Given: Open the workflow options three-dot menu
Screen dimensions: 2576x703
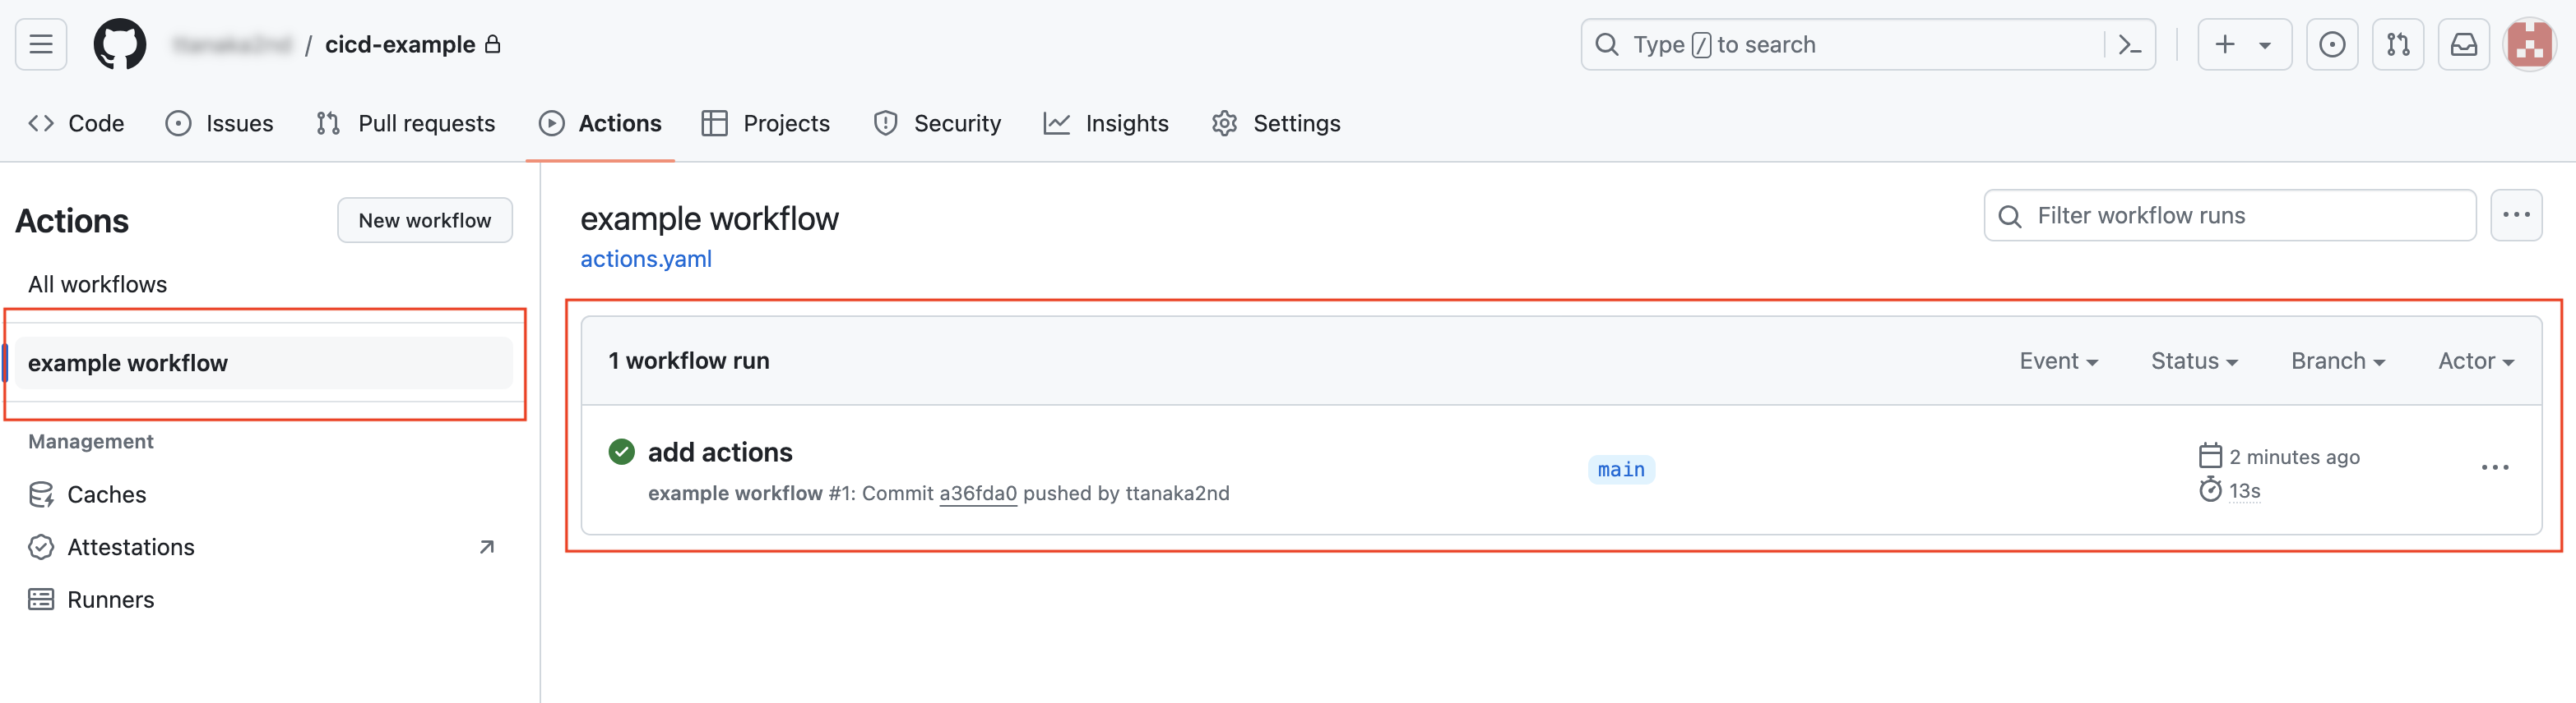Looking at the screenshot, I should tap(2516, 216).
